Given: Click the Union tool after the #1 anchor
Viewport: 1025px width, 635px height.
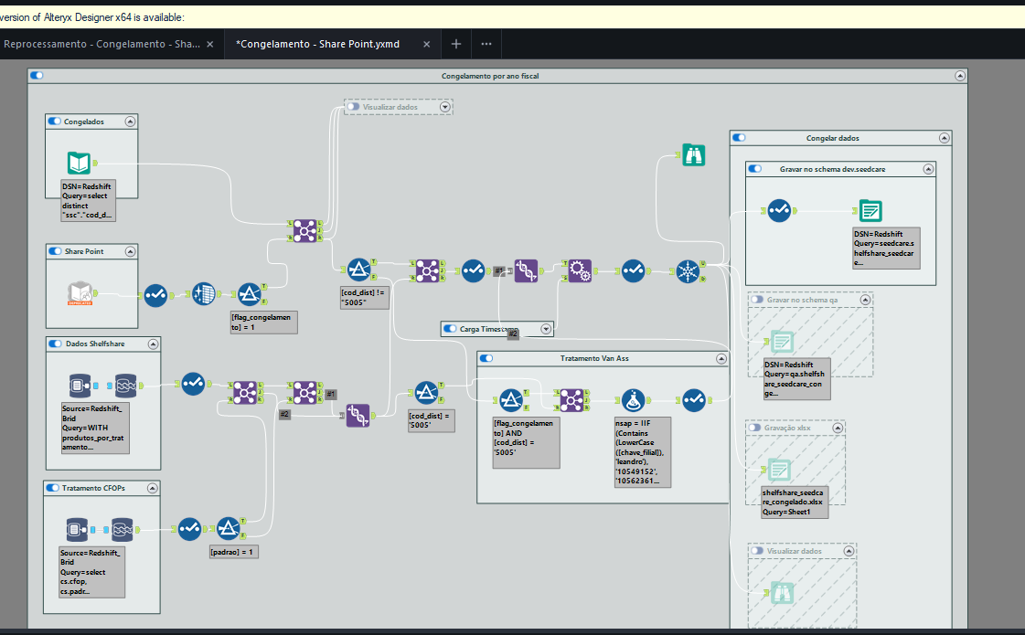Looking at the screenshot, I should (526, 270).
